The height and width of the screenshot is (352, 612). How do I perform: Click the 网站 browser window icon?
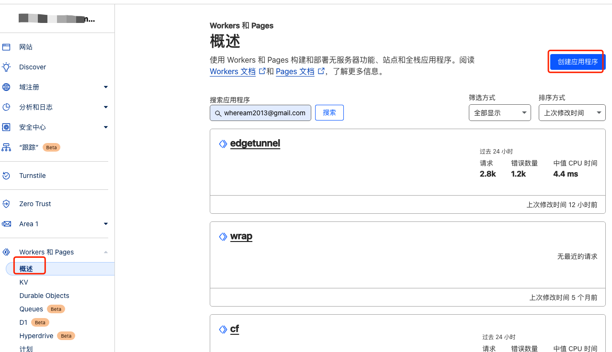pos(6,47)
